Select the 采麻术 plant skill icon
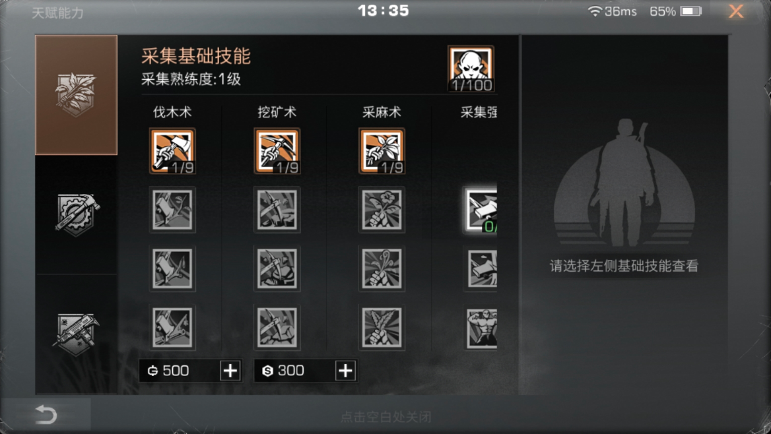The height and width of the screenshot is (434, 771). (382, 151)
